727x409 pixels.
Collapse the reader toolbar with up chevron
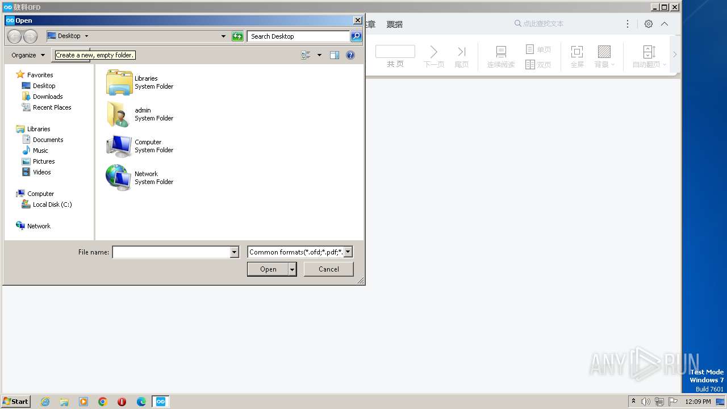(x=665, y=24)
